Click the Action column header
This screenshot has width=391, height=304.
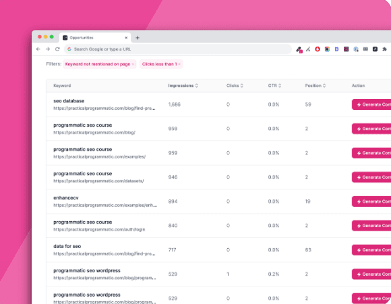tap(358, 86)
